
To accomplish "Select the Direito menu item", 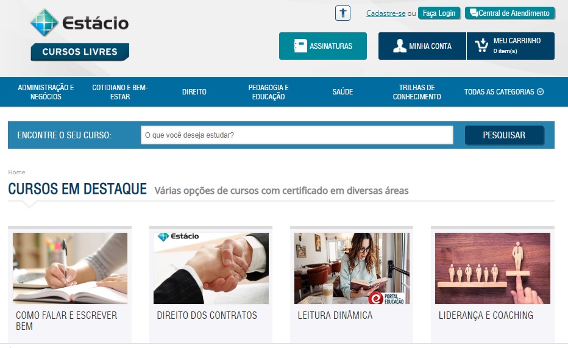I will [194, 92].
